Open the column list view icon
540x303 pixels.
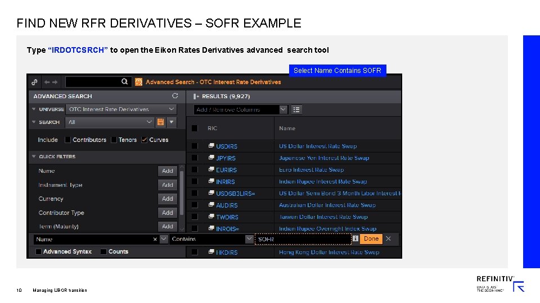(296, 109)
